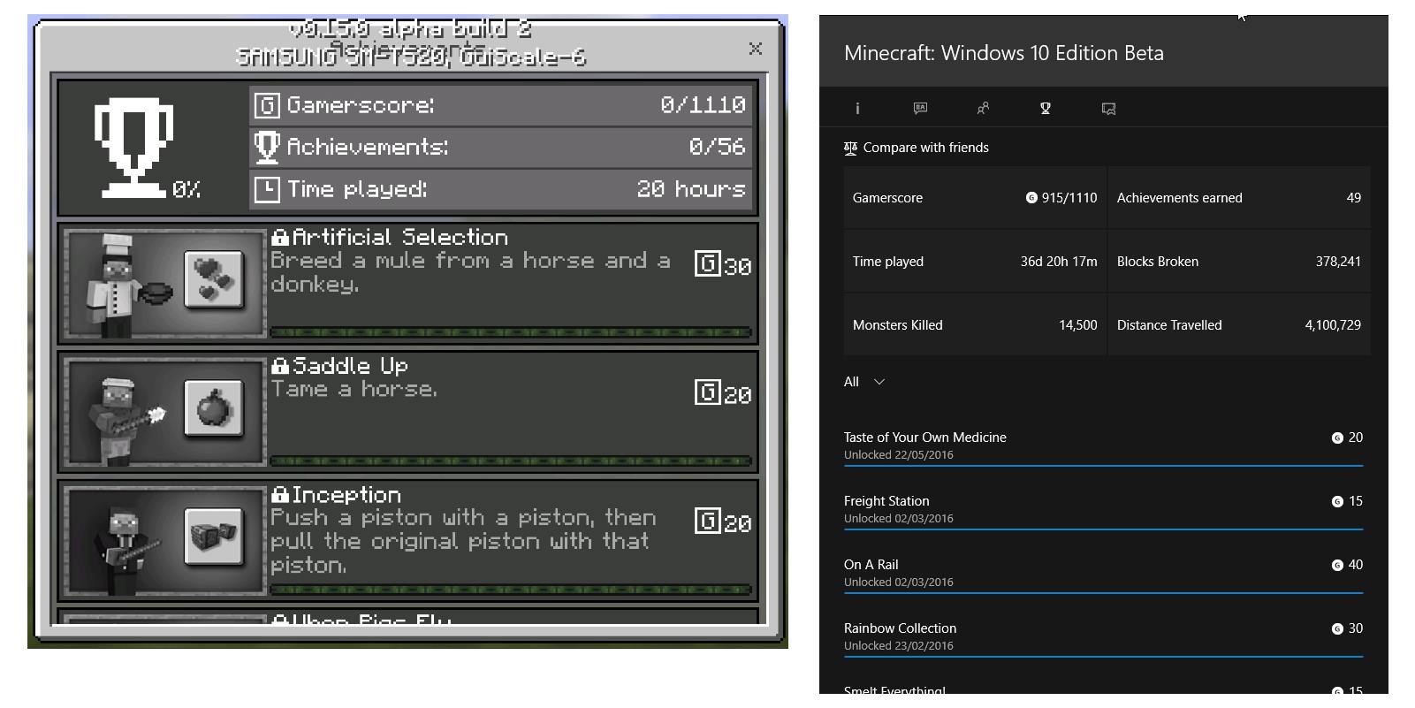Click the clock icon beside "Time played:"
The height and width of the screenshot is (708, 1415).
[x=267, y=189]
